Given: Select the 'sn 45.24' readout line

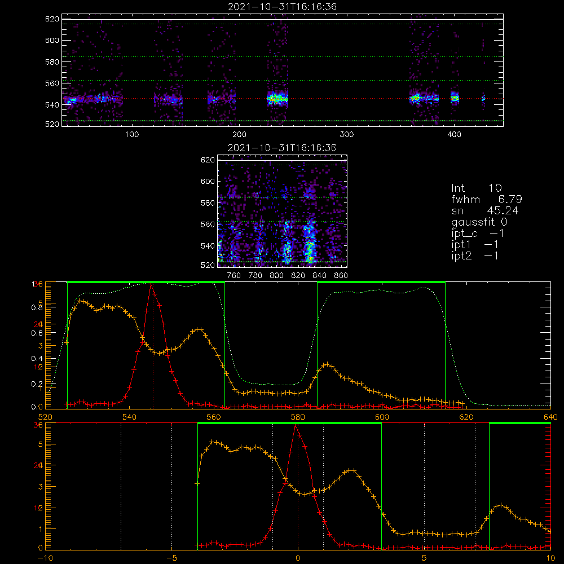Looking at the screenshot, I should (484, 210).
